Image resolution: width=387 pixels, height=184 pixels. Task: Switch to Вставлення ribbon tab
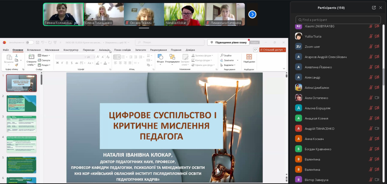tap(34, 50)
